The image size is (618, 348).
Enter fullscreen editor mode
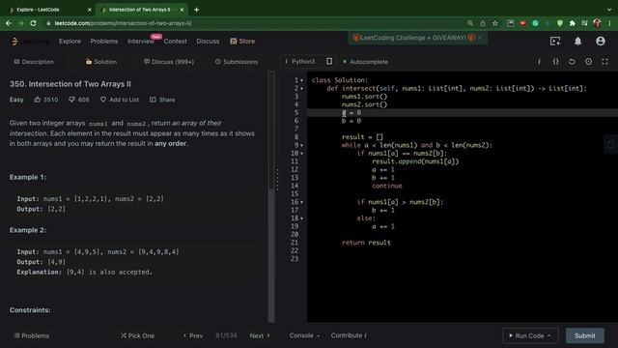coord(604,62)
